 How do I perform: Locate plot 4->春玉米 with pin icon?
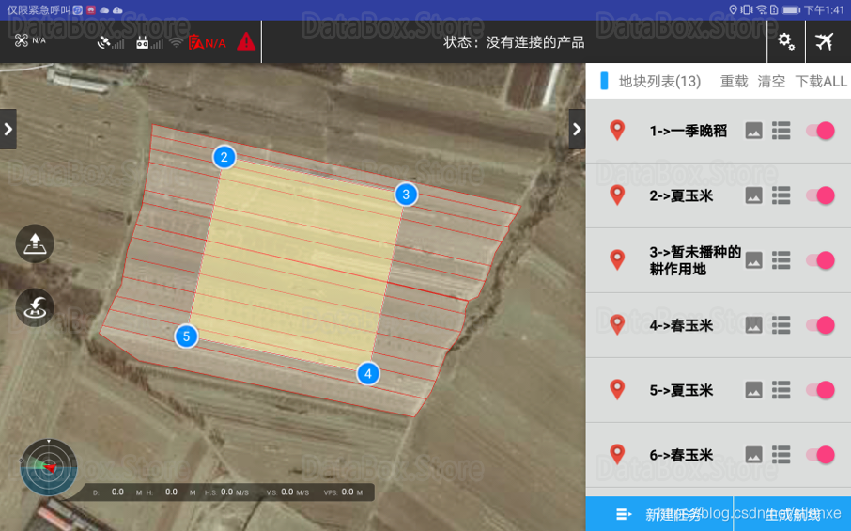617,324
